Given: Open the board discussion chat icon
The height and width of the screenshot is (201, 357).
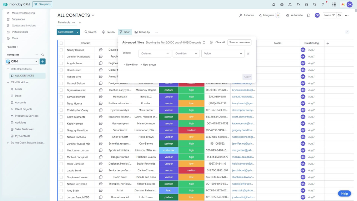Looking at the screenshot, I should click(308, 15).
